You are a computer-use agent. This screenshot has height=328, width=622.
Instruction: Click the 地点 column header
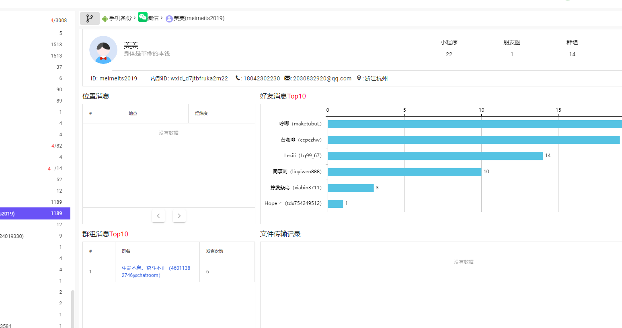point(155,113)
